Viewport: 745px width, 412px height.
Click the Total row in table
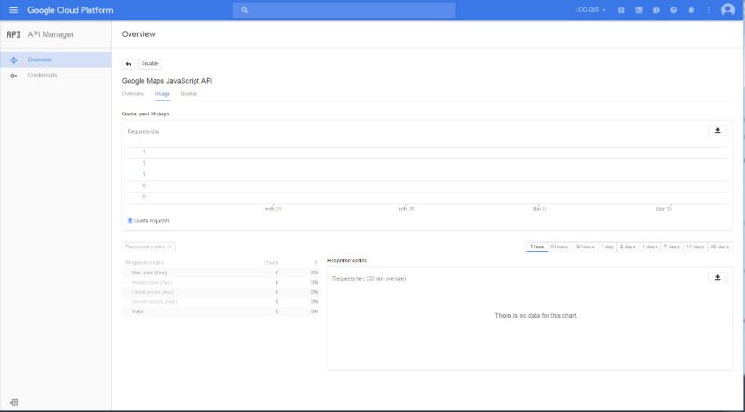(x=222, y=312)
